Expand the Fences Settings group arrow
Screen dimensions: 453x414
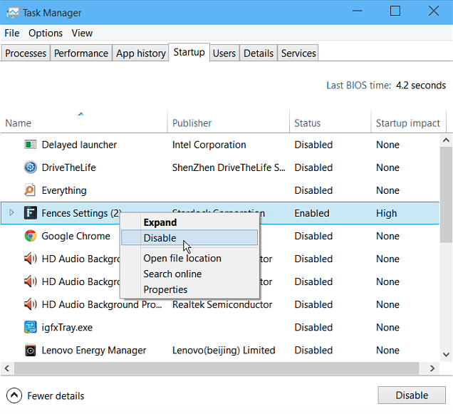pos(11,213)
